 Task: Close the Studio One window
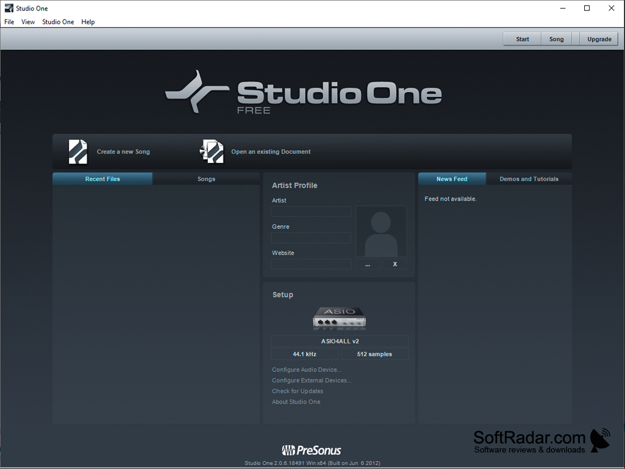click(x=612, y=9)
